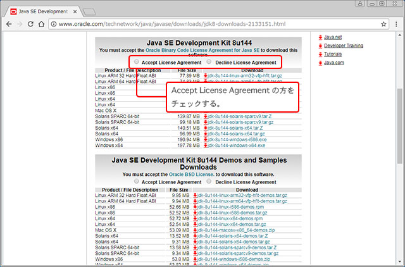This screenshot has width=405, height=267.
Task: Click red arrow icon beside linux-i586-demos.rpm
Action: pos(196,207)
